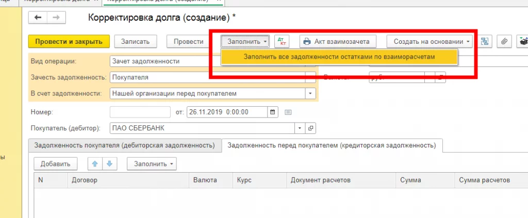Open the ПАО СБЕРБАНК record button
The image size is (528, 218).
click(311, 128)
